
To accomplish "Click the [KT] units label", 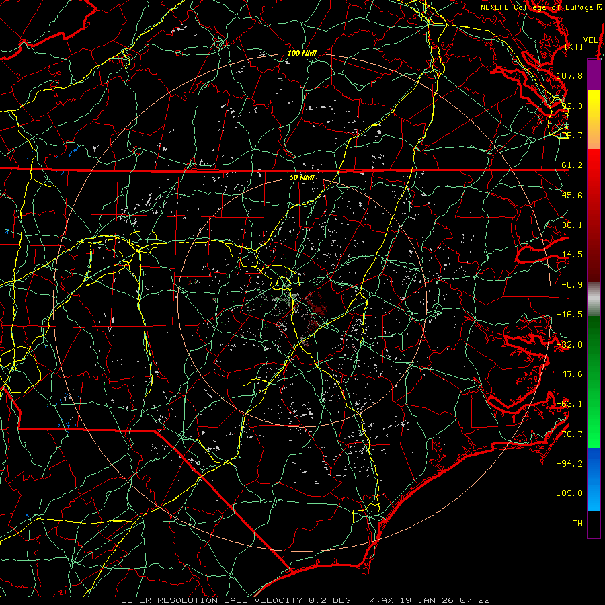I will pos(574,46).
